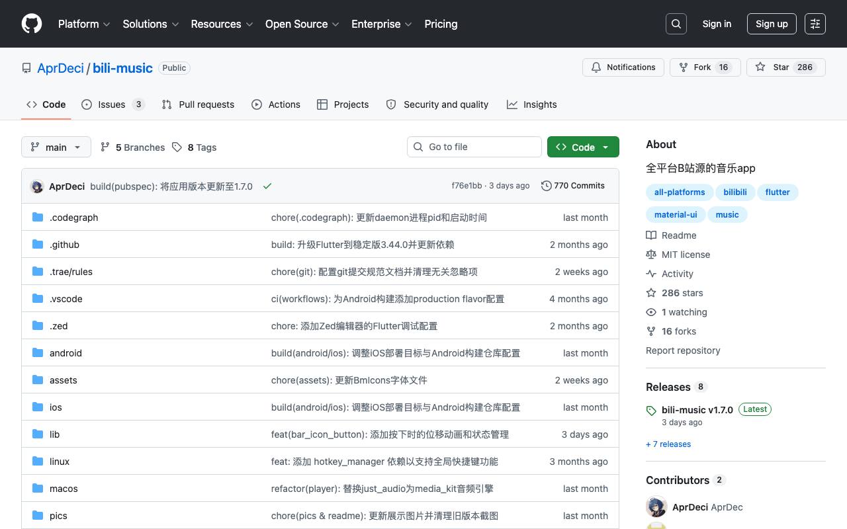
Task: Click the folder icon beside macos
Action: (38, 488)
